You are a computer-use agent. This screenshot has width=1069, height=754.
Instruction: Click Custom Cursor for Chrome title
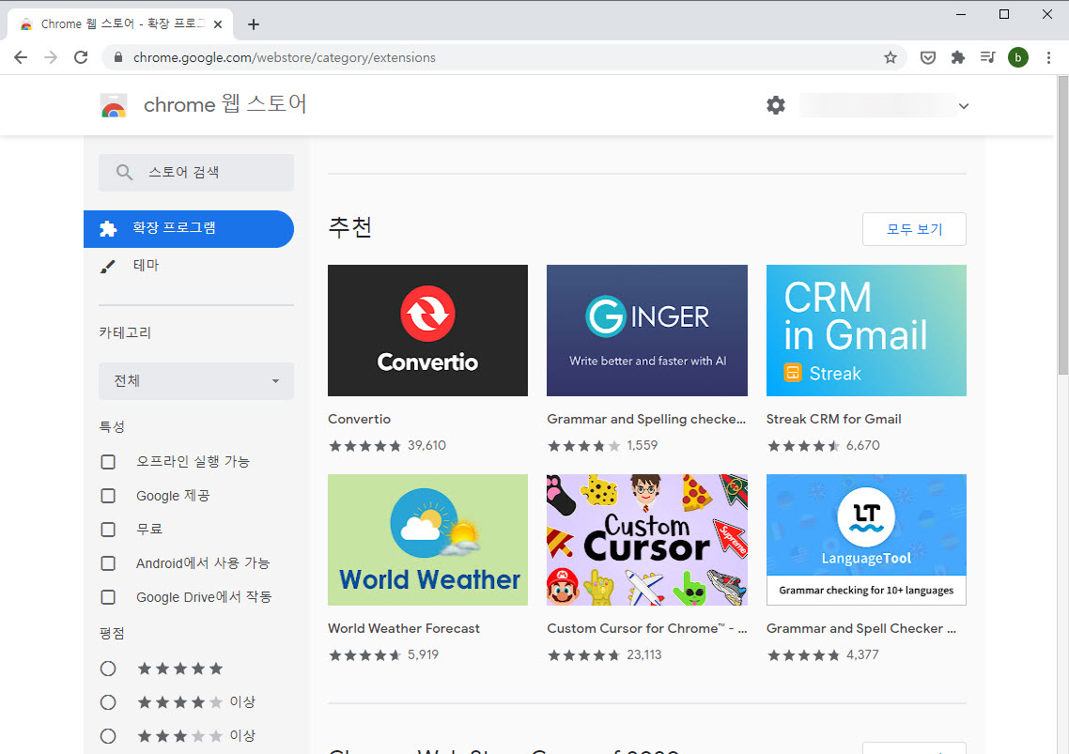pos(647,628)
